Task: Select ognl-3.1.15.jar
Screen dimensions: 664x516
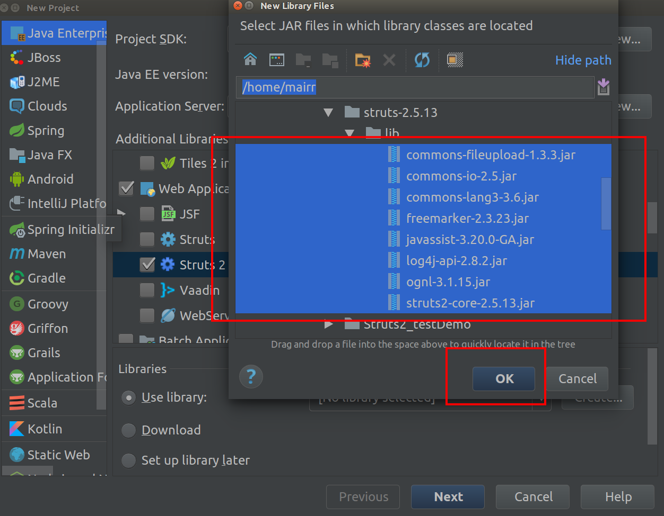Action: [x=423, y=282]
